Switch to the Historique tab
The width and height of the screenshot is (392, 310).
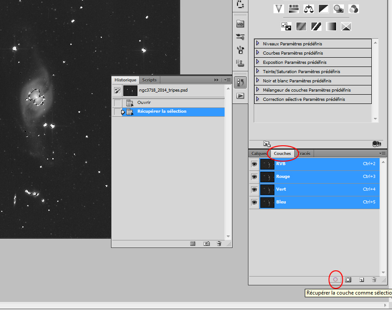pos(125,80)
